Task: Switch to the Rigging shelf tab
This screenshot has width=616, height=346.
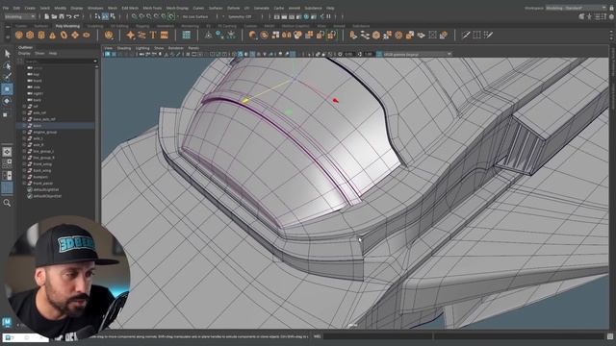Action: click(x=142, y=26)
